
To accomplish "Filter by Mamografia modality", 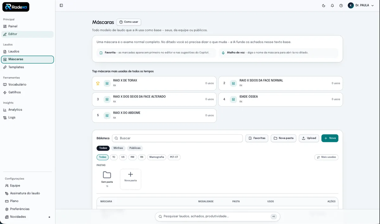I will point(157,157).
